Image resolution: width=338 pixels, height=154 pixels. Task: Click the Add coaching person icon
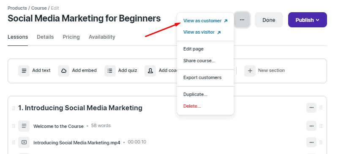pos(150,71)
